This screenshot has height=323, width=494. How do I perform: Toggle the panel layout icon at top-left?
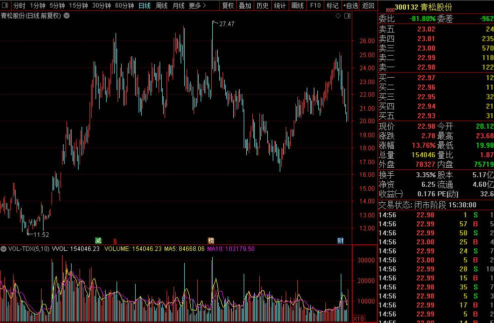pyautogui.click(x=5, y=6)
